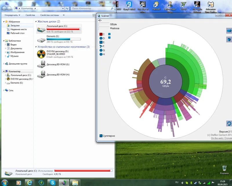Viewport: 232px width, 186px height.
Task: Click the Windows Start button
Action: point(5,183)
